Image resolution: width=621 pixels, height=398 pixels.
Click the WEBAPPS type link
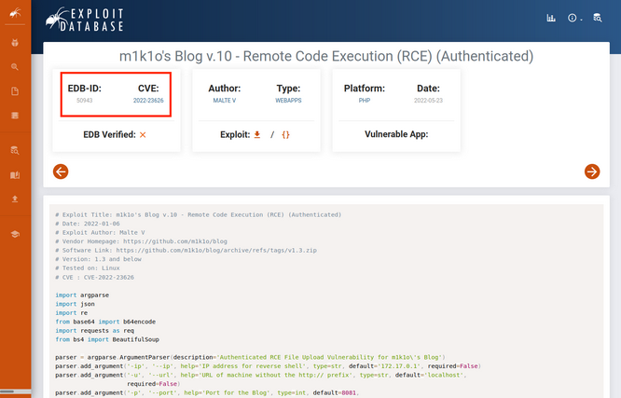pos(288,101)
